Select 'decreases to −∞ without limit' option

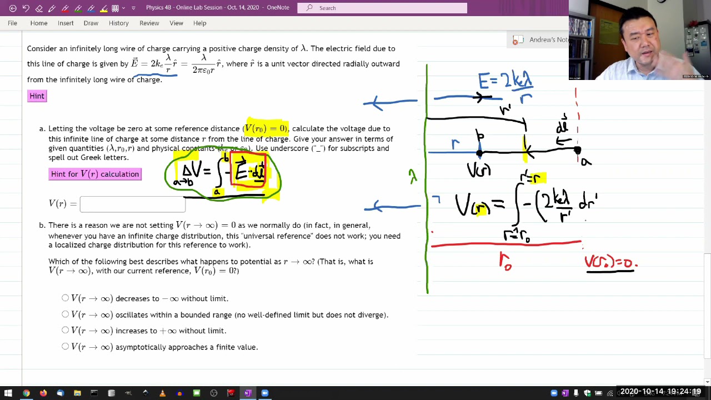(66, 298)
